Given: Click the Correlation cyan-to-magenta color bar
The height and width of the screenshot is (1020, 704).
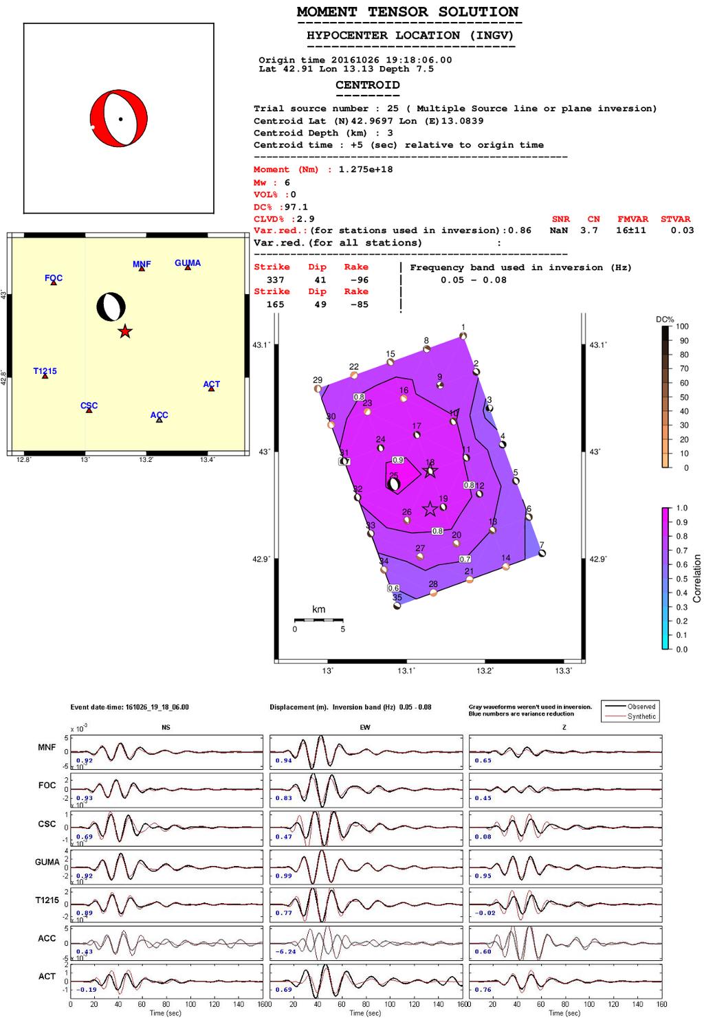Looking at the screenshot, I should pyautogui.click(x=665, y=578).
